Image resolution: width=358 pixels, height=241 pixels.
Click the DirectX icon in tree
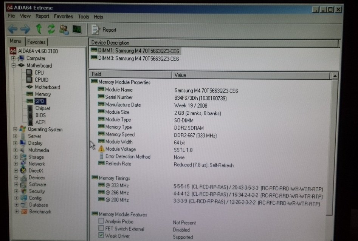click(x=23, y=170)
